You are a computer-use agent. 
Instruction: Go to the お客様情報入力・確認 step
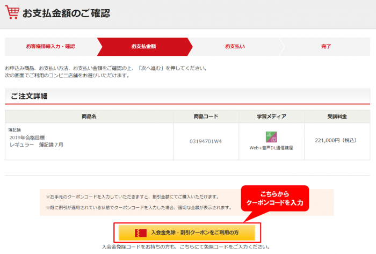50,47
